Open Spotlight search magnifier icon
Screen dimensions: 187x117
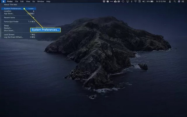[x=174, y=1]
